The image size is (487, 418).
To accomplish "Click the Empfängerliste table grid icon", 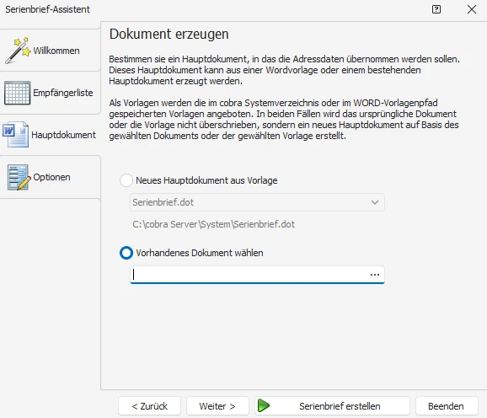I will click(x=18, y=93).
